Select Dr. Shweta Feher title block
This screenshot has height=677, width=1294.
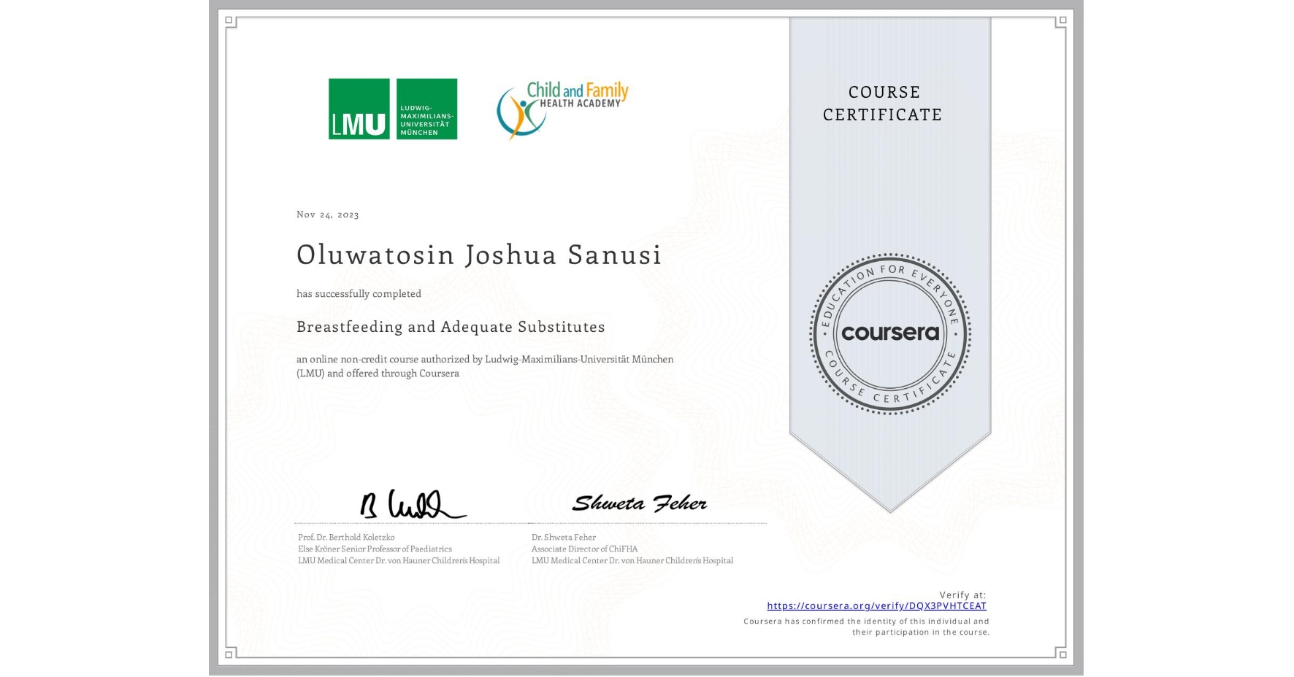[x=632, y=549]
